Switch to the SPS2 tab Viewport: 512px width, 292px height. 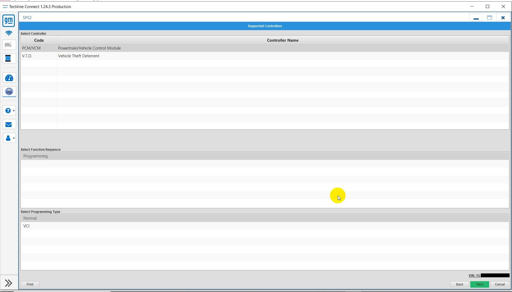27,17
